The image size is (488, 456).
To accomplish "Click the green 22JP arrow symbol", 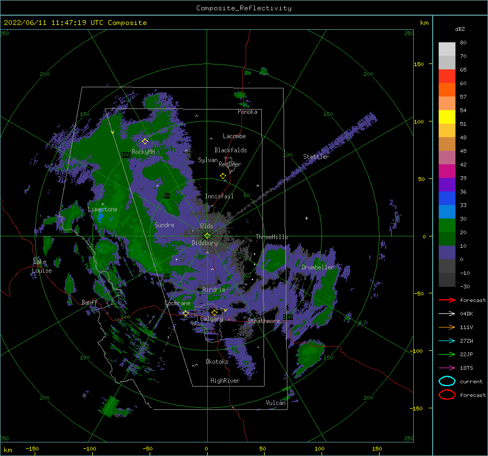I will click(x=447, y=354).
